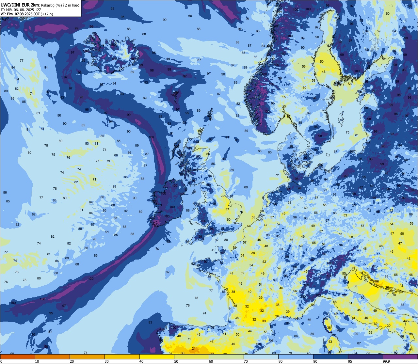The height and width of the screenshot is (364, 418).
Task: Select the dark blue 90–95% legend swatch
Action: pos(330,356)
